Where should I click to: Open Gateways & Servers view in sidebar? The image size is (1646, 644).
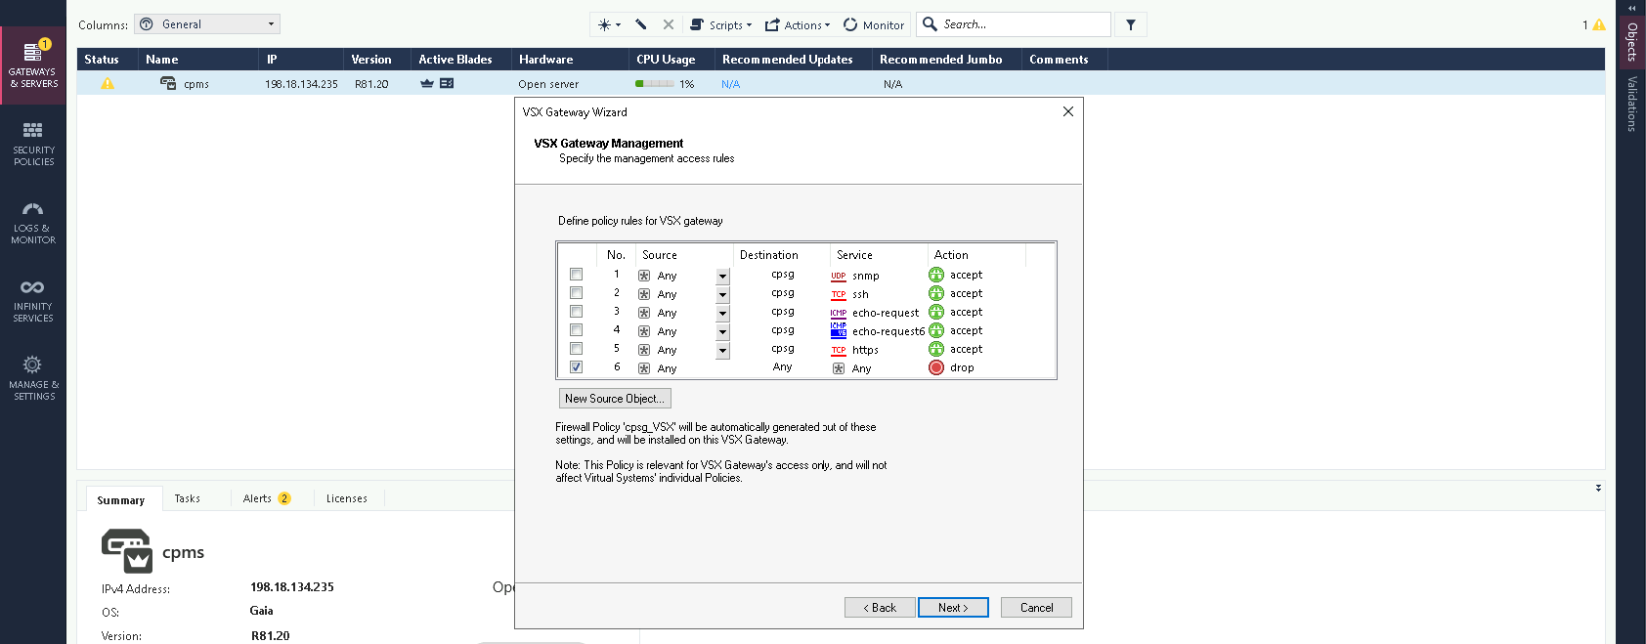[33, 64]
